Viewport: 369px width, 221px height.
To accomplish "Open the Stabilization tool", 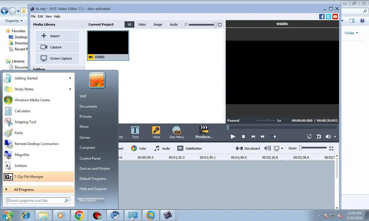I will (190, 148).
